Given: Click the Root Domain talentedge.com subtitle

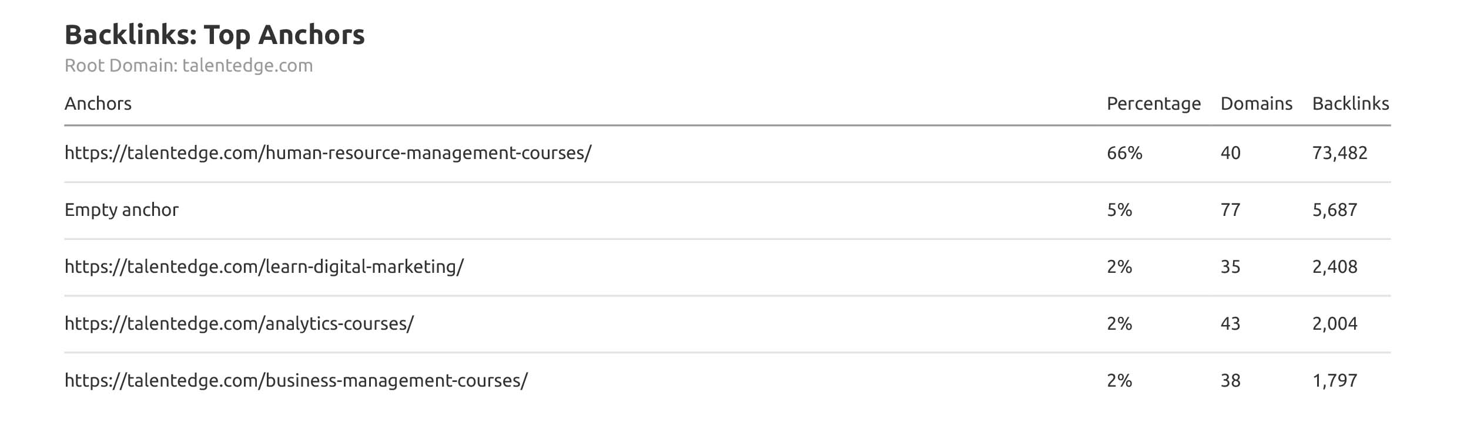Looking at the screenshot, I should 188,66.
